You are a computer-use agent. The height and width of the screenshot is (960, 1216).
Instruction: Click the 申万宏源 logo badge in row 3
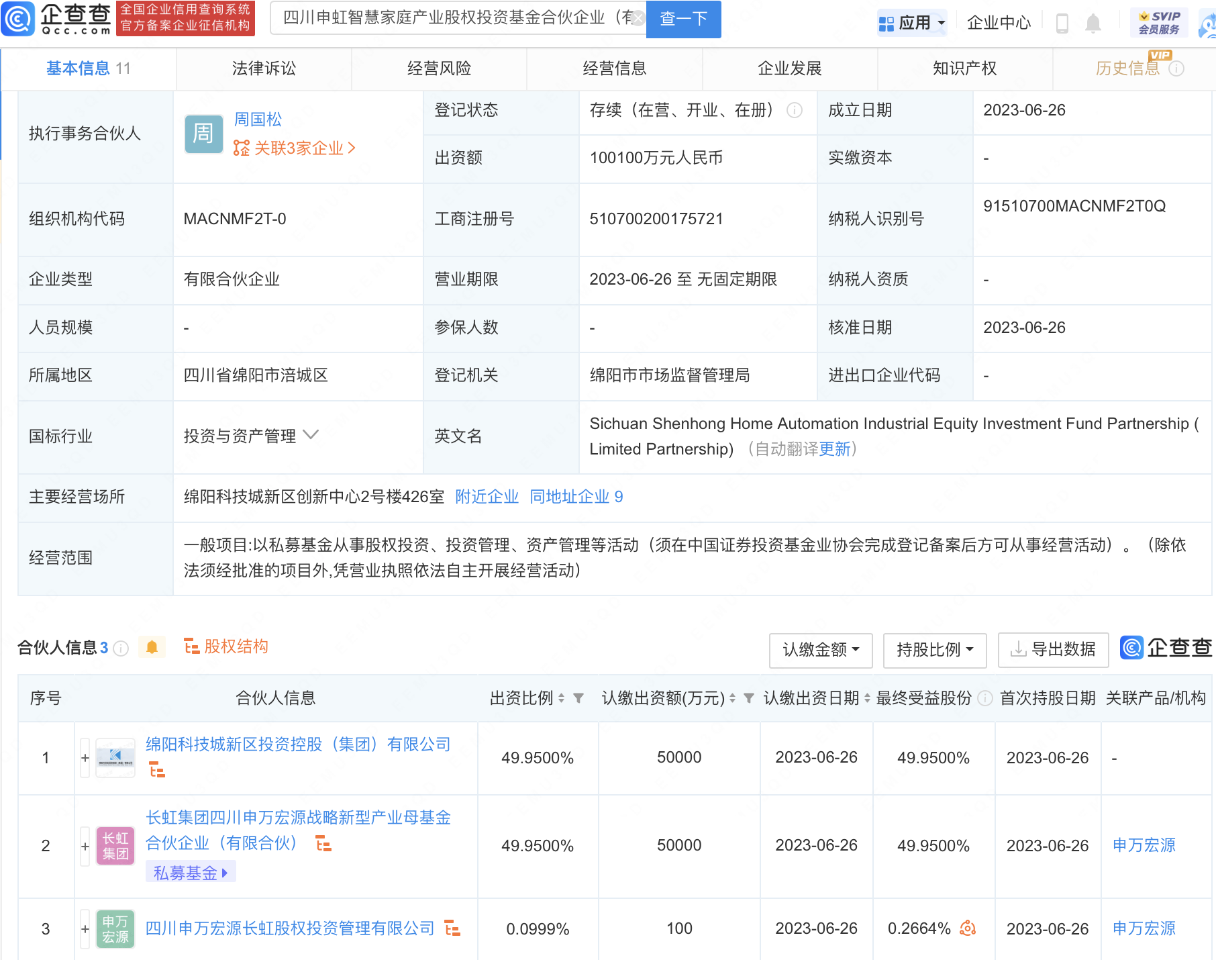115,929
